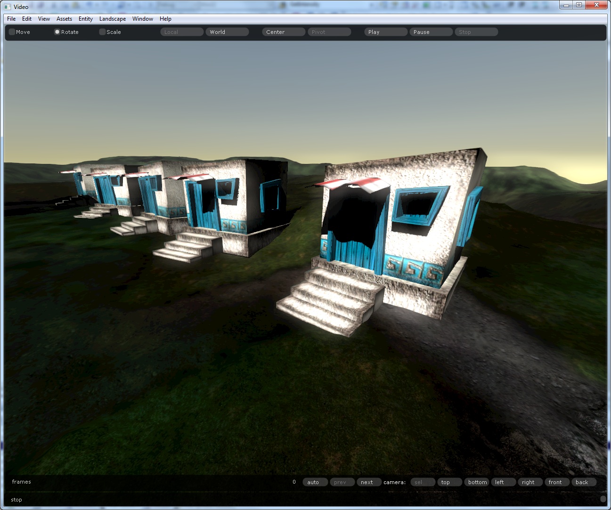Open the Edit menu
Viewport: 611px width, 510px height.
tap(27, 19)
